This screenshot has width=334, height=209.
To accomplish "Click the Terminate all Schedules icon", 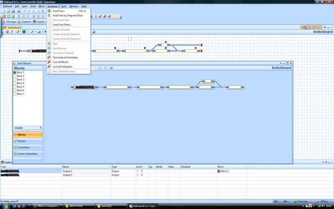I will (x=49, y=57).
